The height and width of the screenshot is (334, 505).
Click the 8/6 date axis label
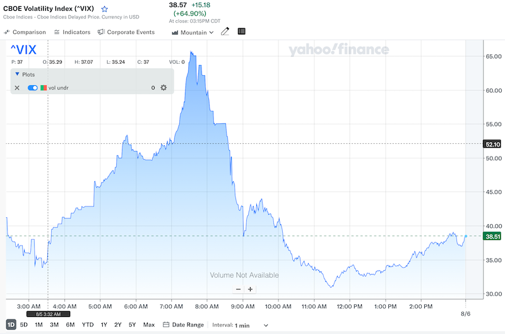(x=465, y=314)
